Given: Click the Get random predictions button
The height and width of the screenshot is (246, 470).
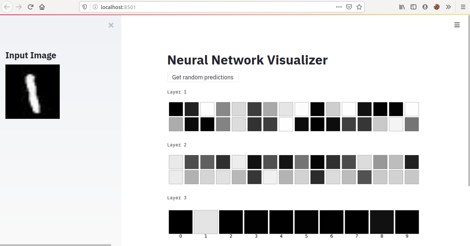Looking at the screenshot, I should point(202,77).
